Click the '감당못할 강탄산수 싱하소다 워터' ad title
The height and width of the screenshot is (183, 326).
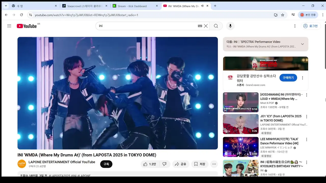(256, 78)
